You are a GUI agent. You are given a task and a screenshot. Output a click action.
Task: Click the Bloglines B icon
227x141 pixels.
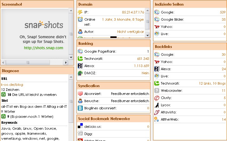pyautogui.click(x=80, y=108)
